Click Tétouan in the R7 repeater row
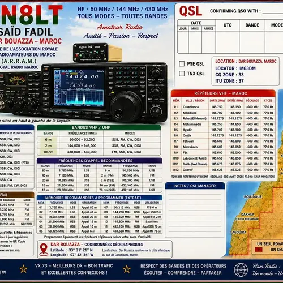Viewport: 283px width, 283px height. click(188, 141)
